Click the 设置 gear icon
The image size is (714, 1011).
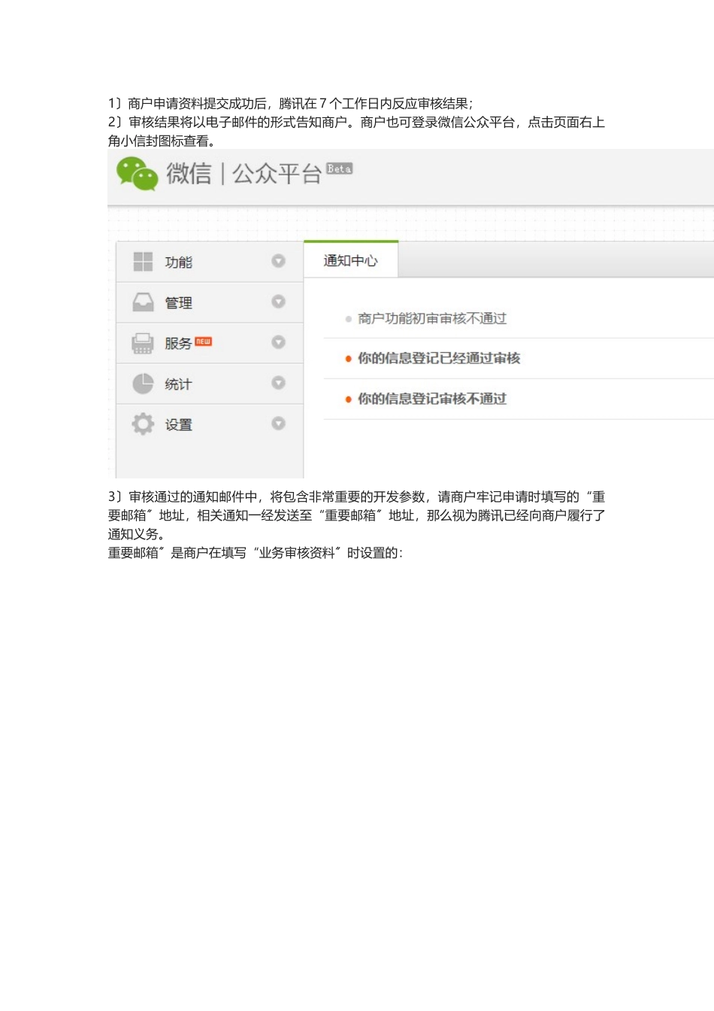tap(143, 424)
